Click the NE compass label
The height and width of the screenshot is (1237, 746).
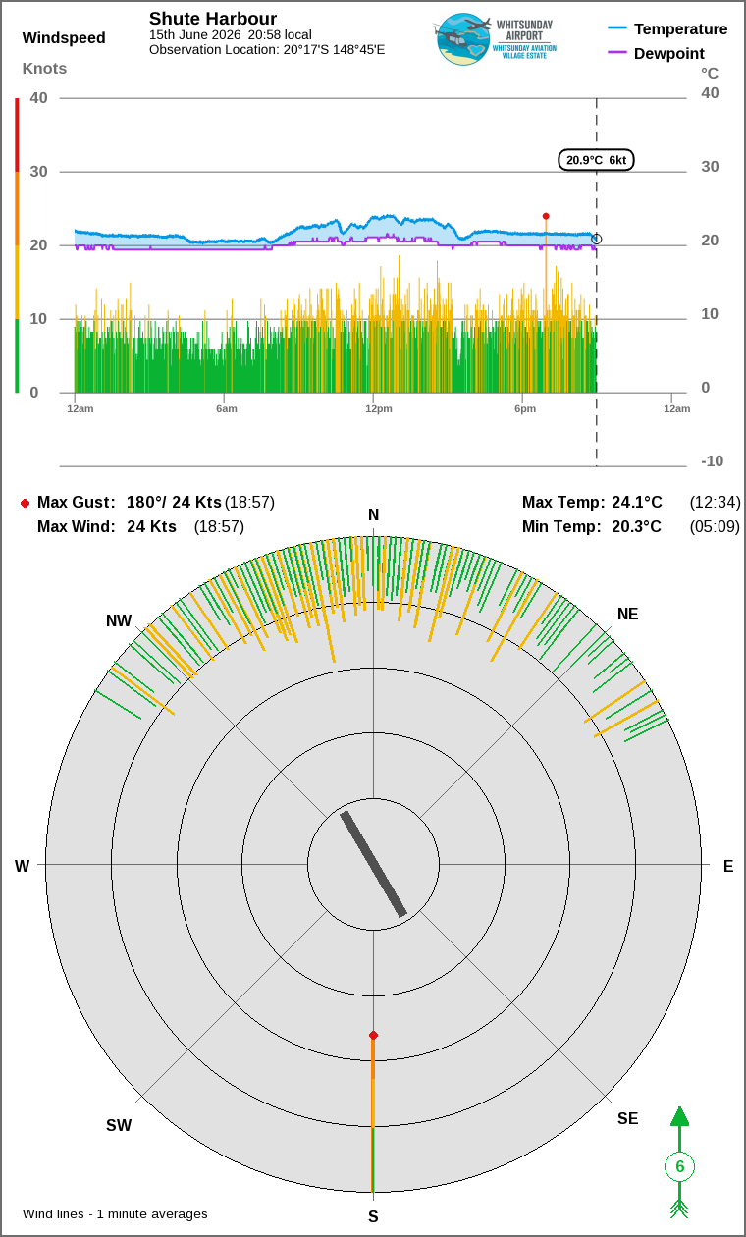pos(628,614)
